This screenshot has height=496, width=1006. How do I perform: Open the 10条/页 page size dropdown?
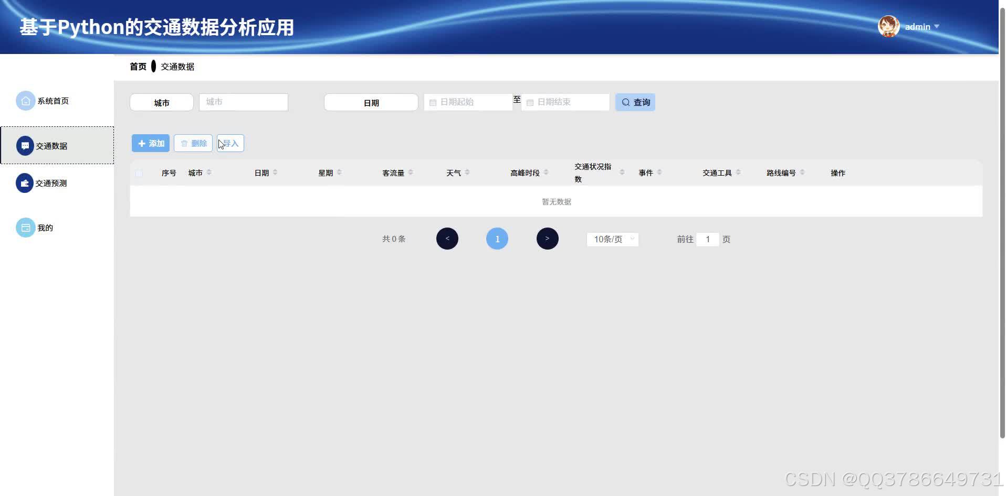click(612, 239)
